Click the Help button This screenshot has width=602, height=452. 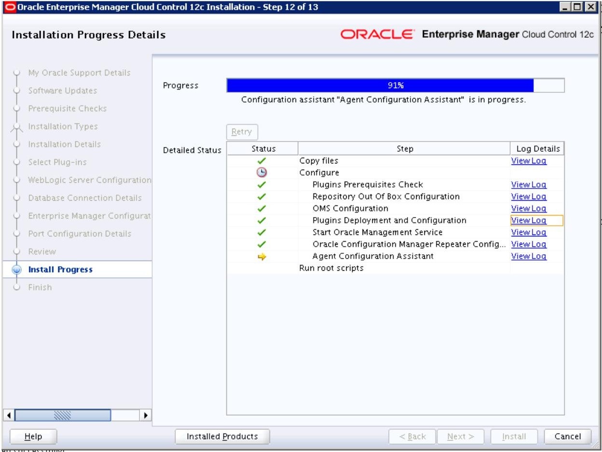[33, 437]
